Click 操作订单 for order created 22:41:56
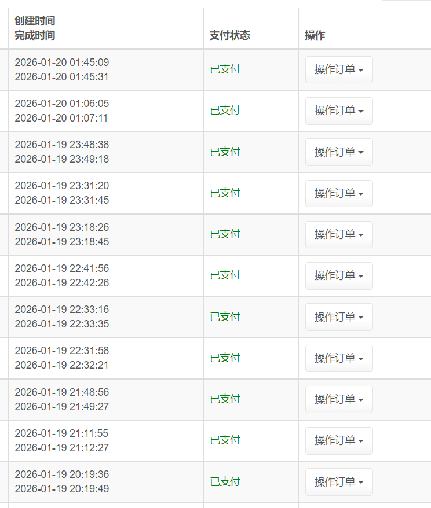This screenshot has height=508, width=431. pos(339,275)
